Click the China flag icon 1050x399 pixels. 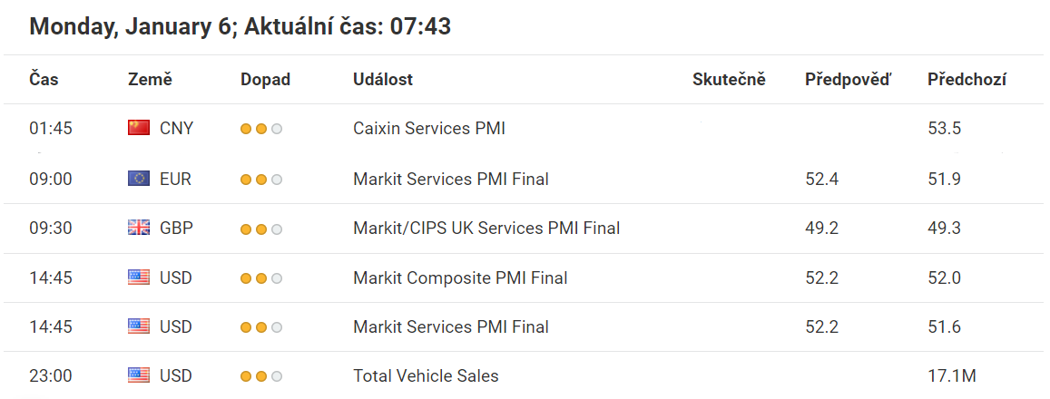pos(139,128)
